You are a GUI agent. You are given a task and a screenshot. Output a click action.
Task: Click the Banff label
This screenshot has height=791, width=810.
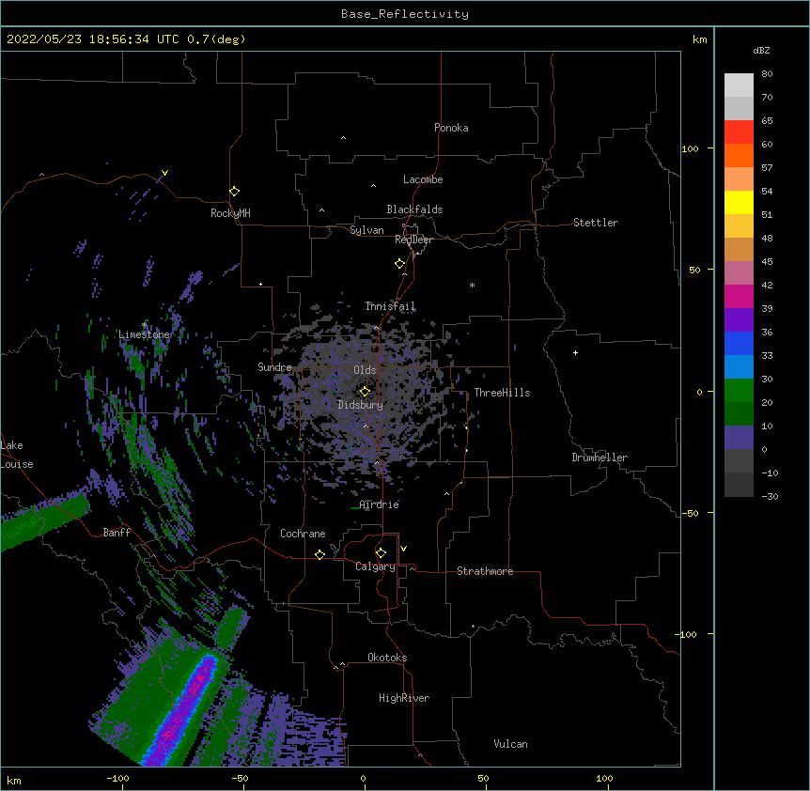coord(117,533)
